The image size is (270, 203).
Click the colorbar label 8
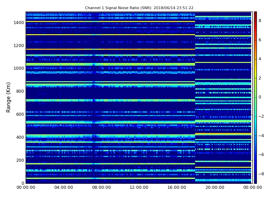point(260,21)
